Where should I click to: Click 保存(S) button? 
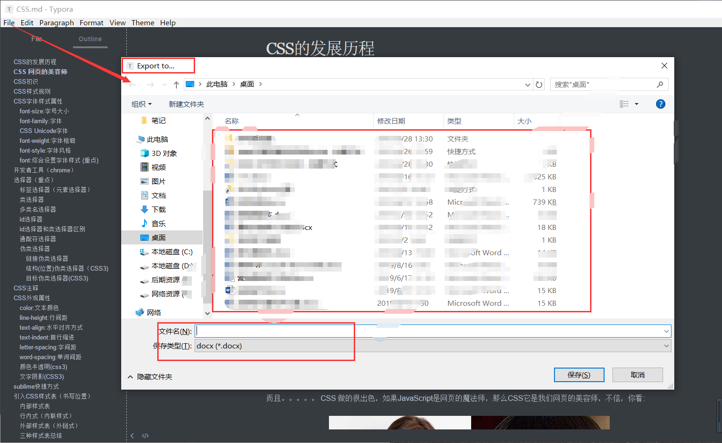click(579, 375)
